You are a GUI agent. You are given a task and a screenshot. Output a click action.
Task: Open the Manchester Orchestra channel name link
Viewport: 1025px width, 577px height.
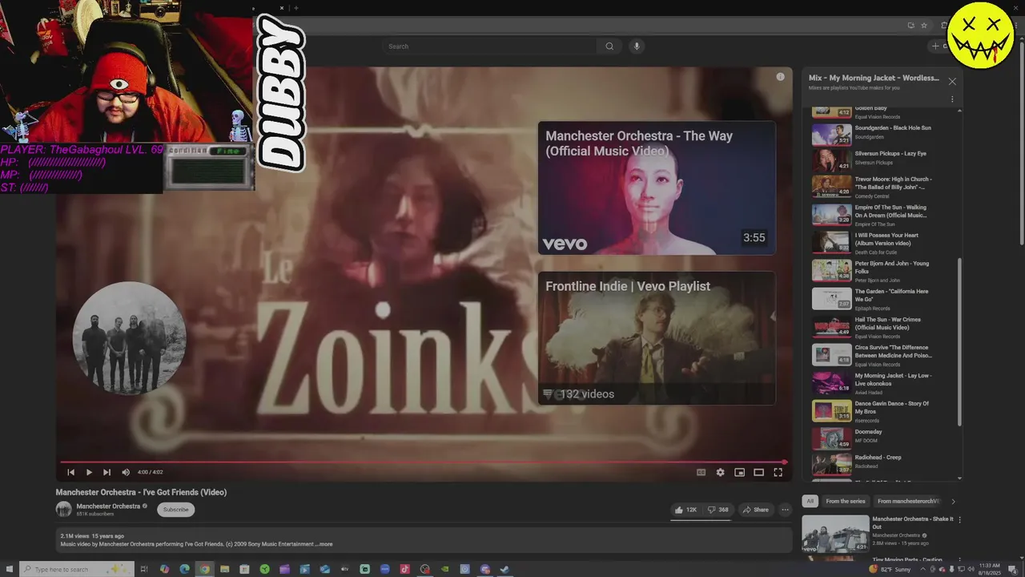108,506
